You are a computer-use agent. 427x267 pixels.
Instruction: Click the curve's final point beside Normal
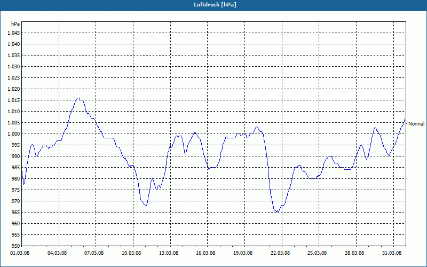click(405, 119)
